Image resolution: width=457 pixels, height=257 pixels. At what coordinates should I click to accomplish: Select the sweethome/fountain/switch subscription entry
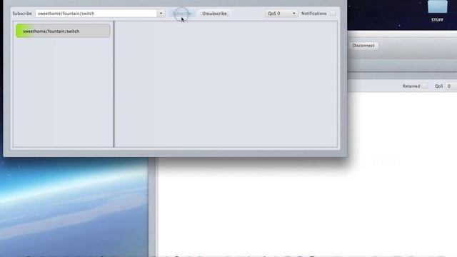tap(63, 31)
